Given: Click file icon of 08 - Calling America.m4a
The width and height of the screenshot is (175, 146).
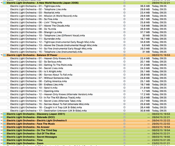Looking at the screenshot, I should tap(8, 81).
